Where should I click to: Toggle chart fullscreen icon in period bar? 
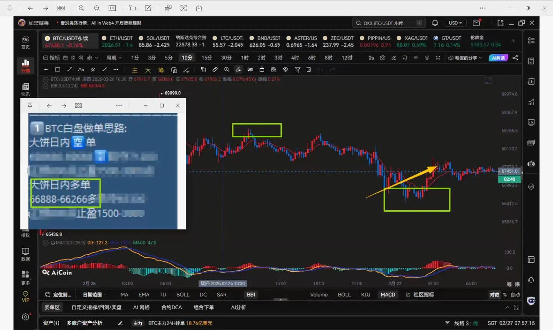(x=438, y=58)
